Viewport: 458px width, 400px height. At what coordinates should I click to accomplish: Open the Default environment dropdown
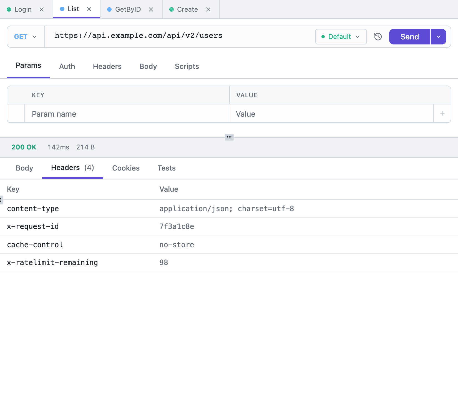coord(341,37)
